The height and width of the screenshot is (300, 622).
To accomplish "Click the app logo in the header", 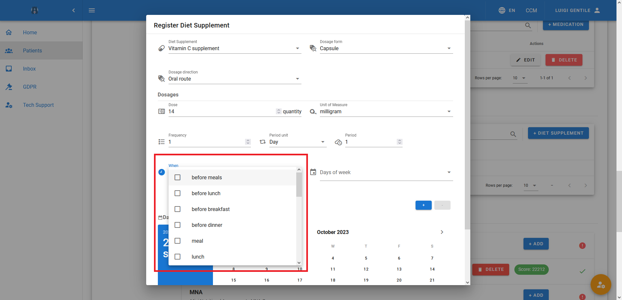I will (x=35, y=10).
